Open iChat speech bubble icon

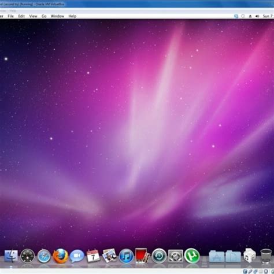click(77, 256)
